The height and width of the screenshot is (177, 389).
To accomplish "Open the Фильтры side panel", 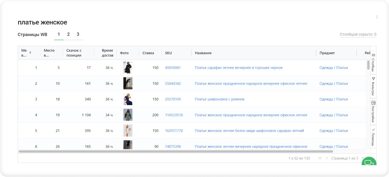I will pyautogui.click(x=373, y=86).
